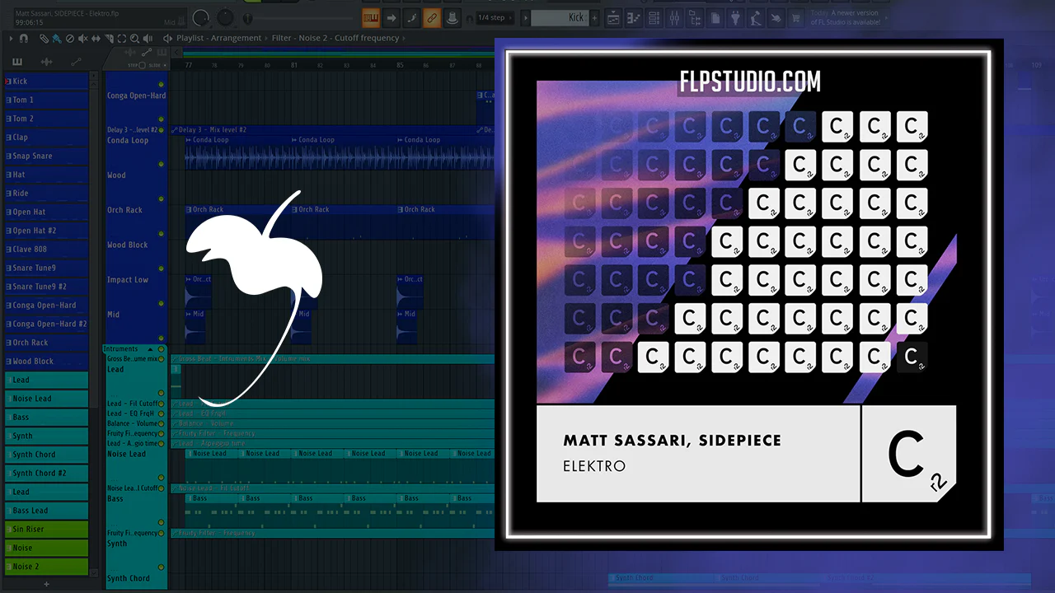Select the playlist Delete tool
Image resolution: width=1055 pixels, height=593 pixels.
click(x=69, y=38)
